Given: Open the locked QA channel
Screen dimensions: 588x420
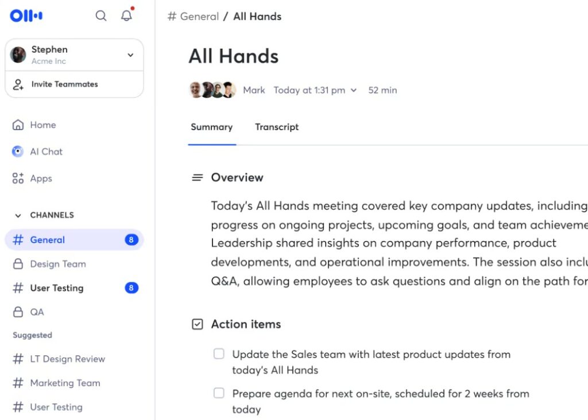Looking at the screenshot, I should (37, 312).
